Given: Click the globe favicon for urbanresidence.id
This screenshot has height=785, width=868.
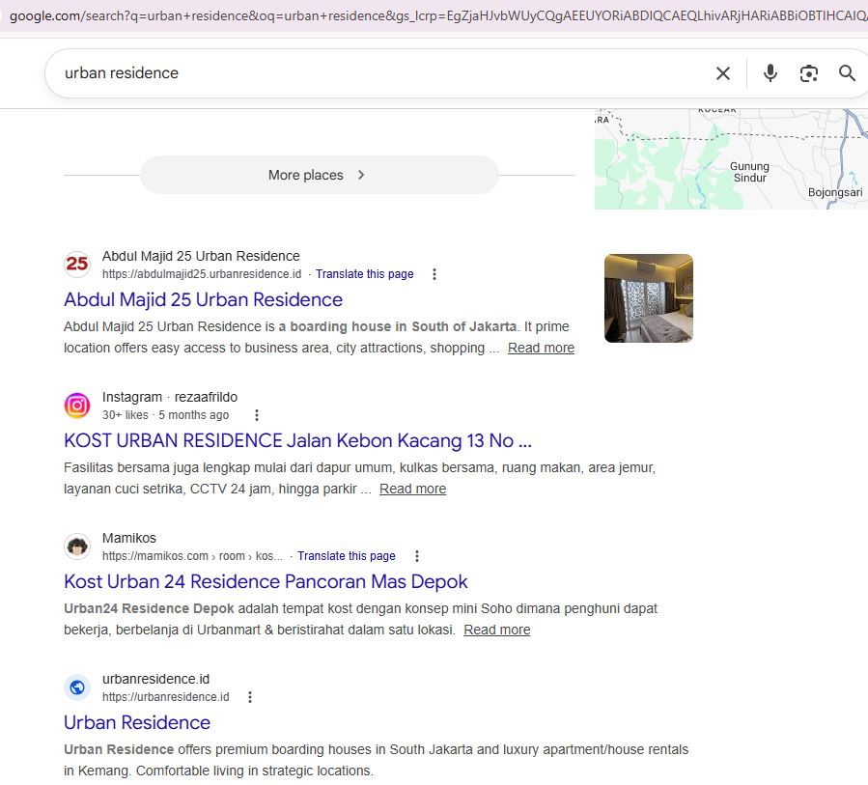Looking at the screenshot, I should point(77,687).
